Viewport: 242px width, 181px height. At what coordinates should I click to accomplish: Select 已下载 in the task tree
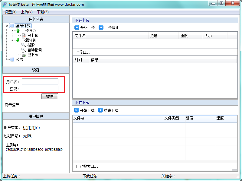33,55
